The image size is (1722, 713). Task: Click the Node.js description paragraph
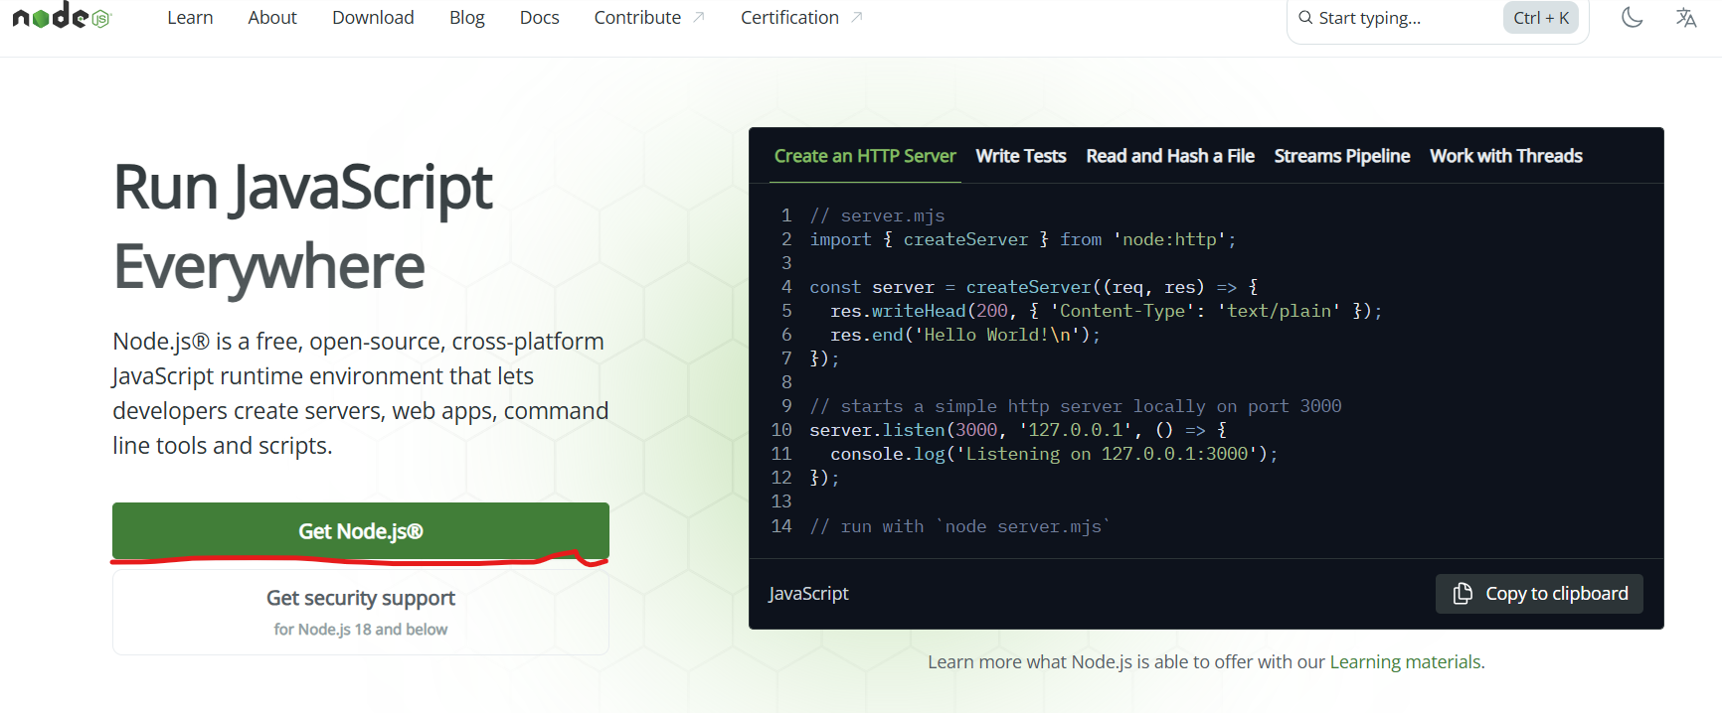click(x=360, y=393)
